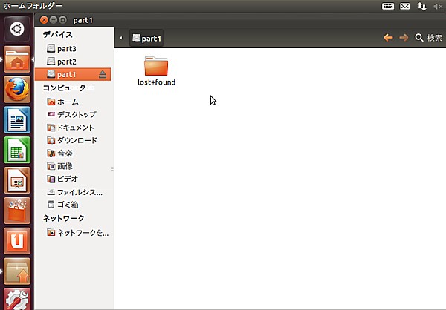
Task: Launch LibreOffice Impress from the launcher
Action: (17, 180)
